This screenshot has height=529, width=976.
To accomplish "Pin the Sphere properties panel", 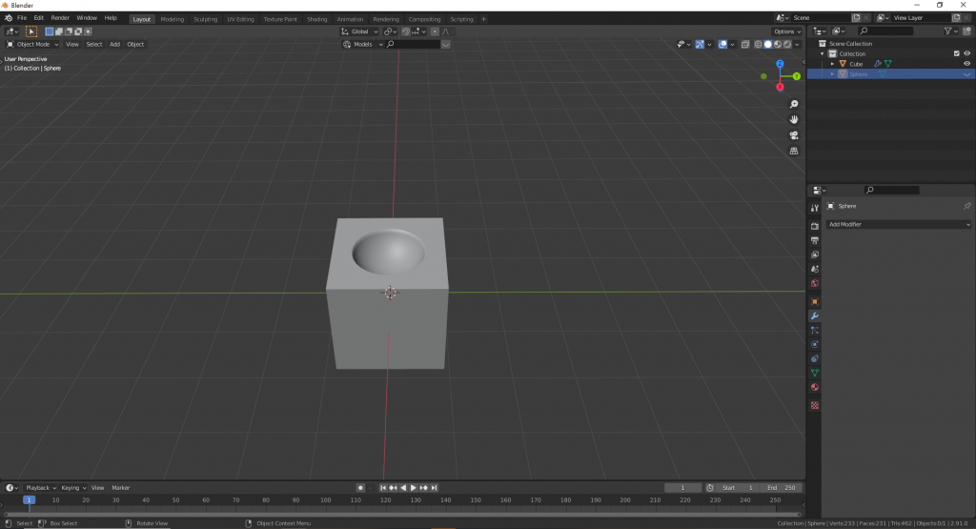I will coord(966,206).
